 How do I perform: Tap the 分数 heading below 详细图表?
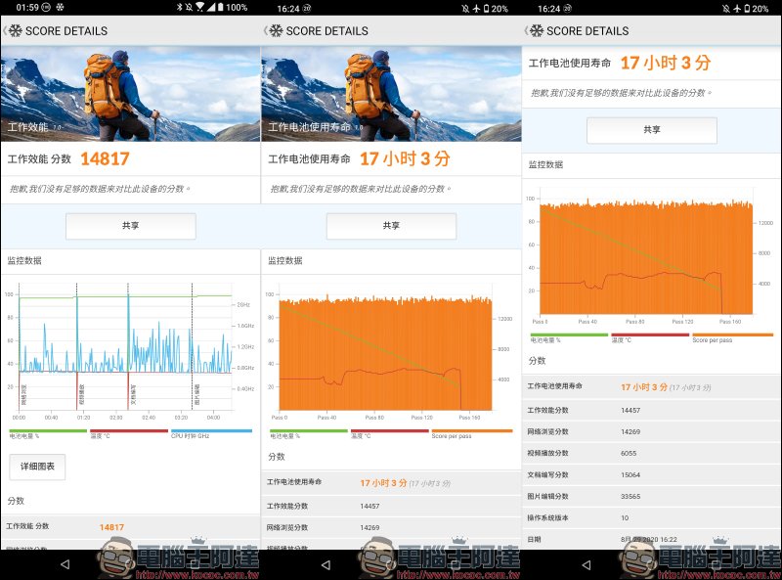[16, 501]
